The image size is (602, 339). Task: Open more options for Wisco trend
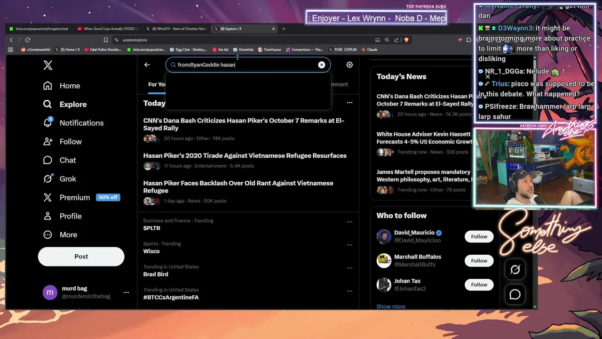(x=349, y=245)
